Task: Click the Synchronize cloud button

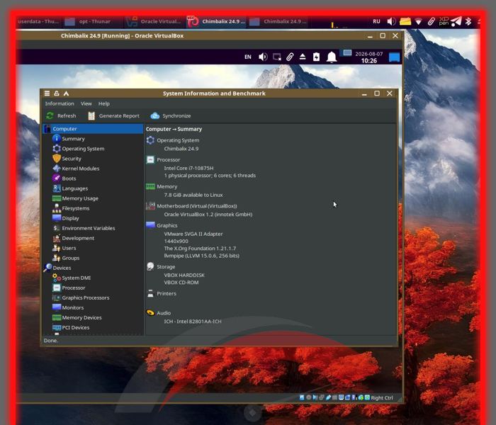Action: tap(171, 115)
